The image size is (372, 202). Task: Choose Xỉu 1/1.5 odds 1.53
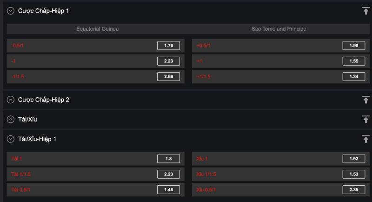[353, 174]
